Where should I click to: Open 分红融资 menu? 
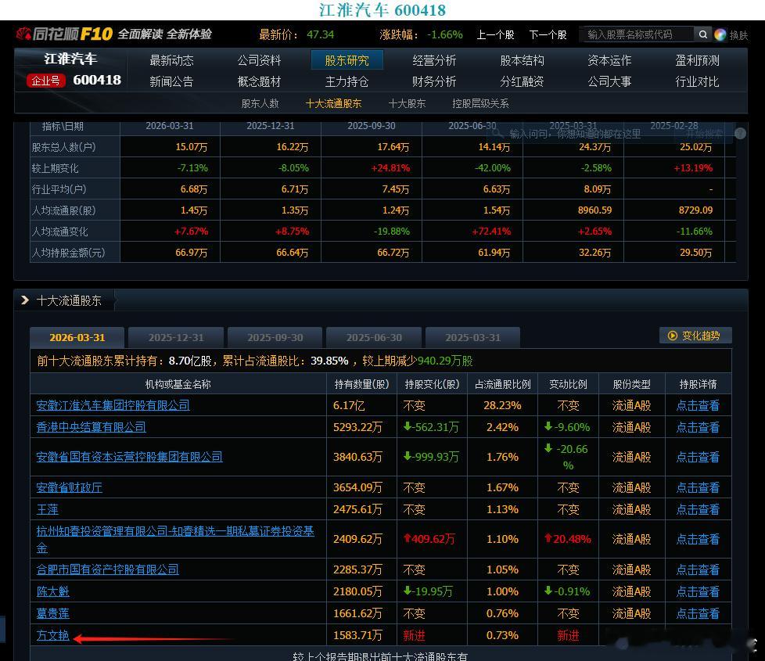point(522,81)
